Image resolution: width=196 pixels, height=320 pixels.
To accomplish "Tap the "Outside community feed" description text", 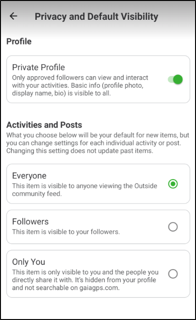I will (85, 190).
